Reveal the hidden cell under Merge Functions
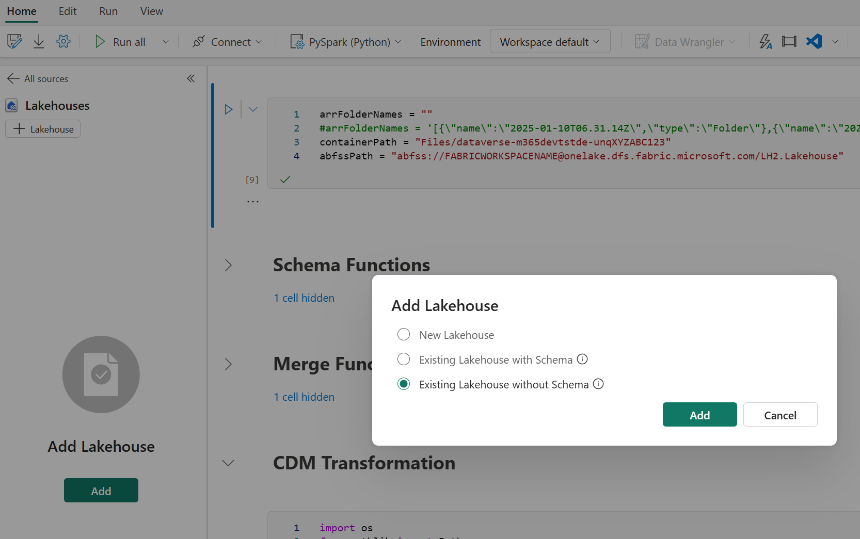This screenshot has height=539, width=860. click(x=304, y=397)
